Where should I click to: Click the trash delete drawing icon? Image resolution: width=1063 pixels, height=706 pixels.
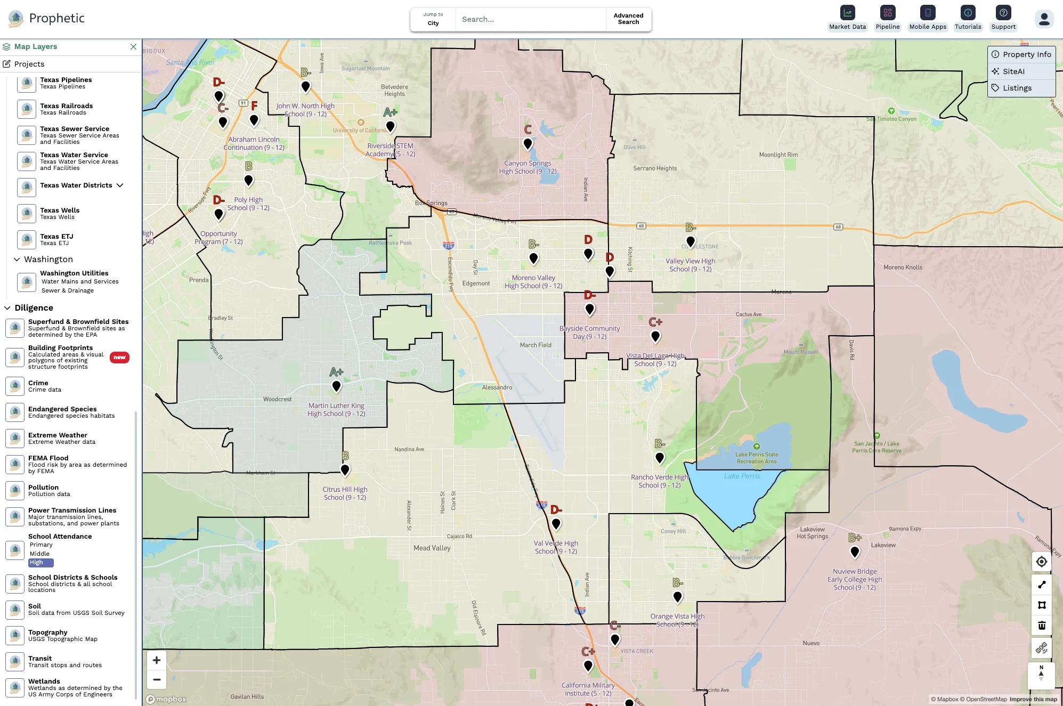(x=1041, y=626)
